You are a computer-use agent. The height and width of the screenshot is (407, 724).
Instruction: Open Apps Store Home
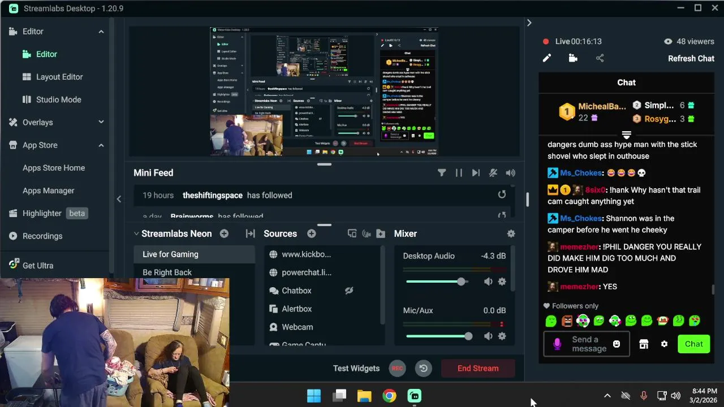(x=54, y=168)
